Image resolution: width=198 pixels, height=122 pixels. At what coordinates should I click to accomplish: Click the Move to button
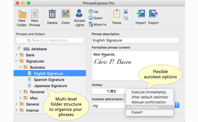pyautogui.click(x=98, y=24)
